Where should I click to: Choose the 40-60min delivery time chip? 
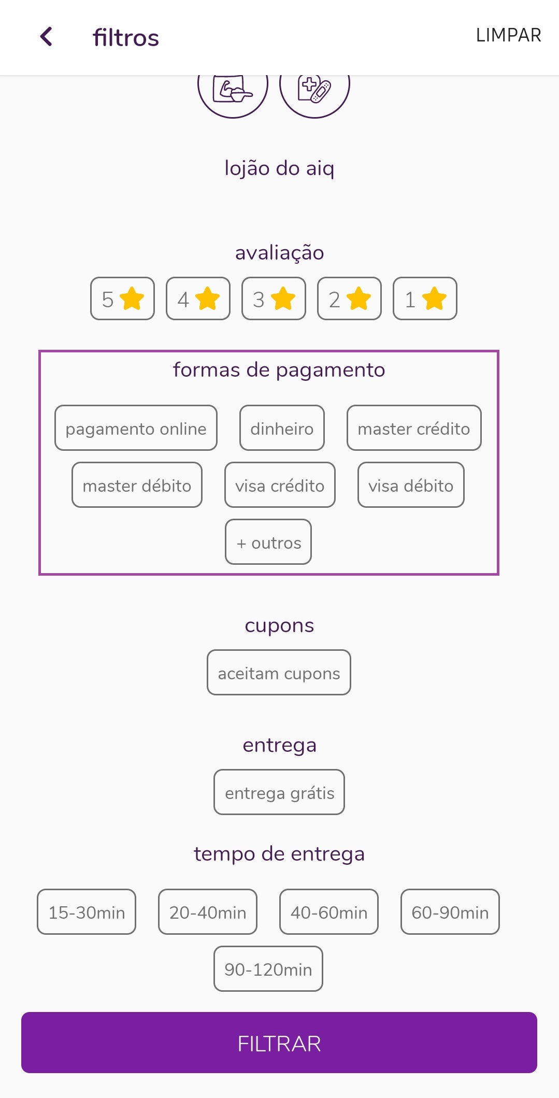[x=329, y=912]
